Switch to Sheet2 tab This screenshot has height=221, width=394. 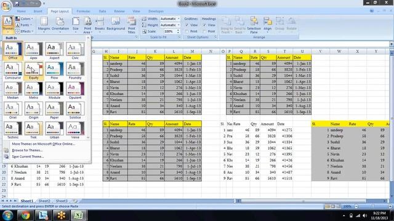pyautogui.click(x=44, y=201)
